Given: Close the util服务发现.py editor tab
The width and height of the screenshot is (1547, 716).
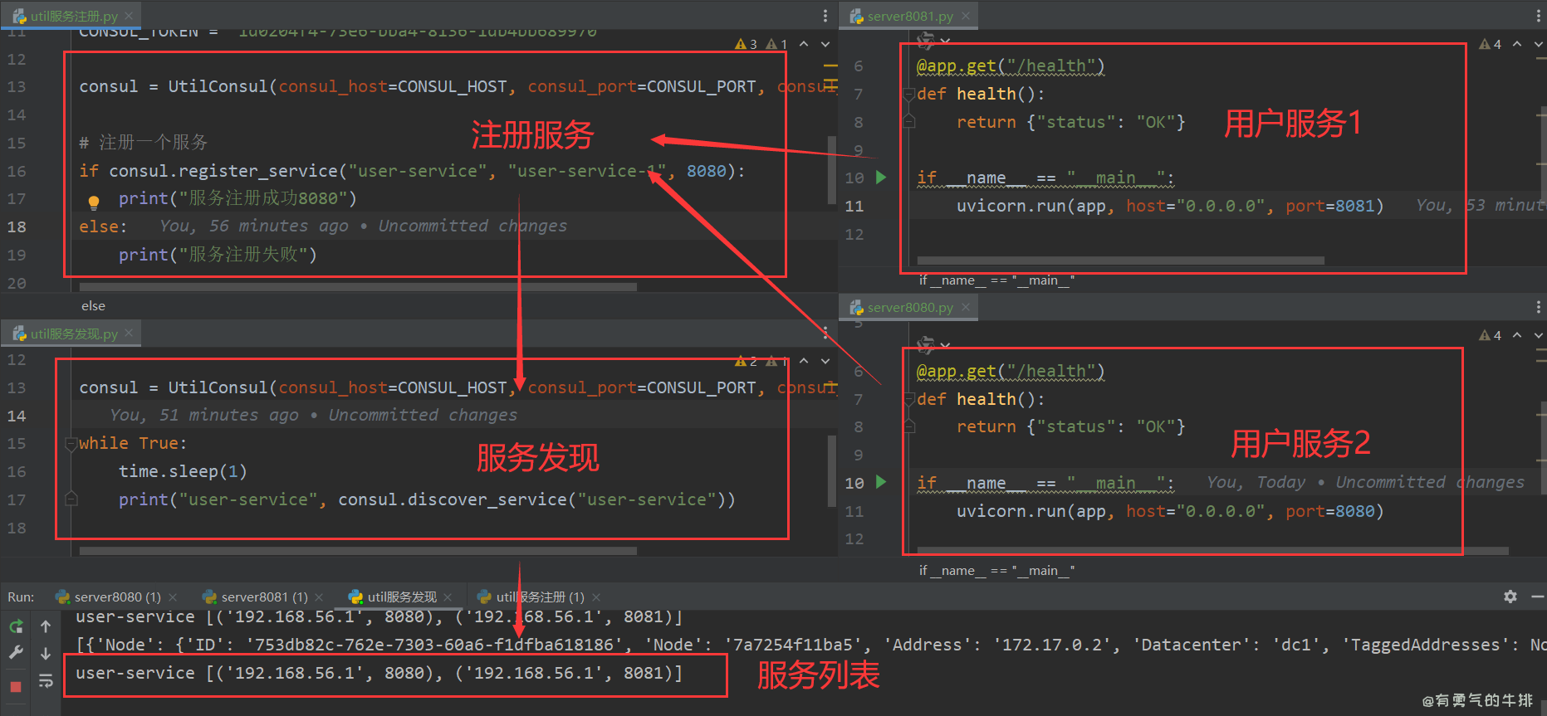Looking at the screenshot, I should pos(129,334).
